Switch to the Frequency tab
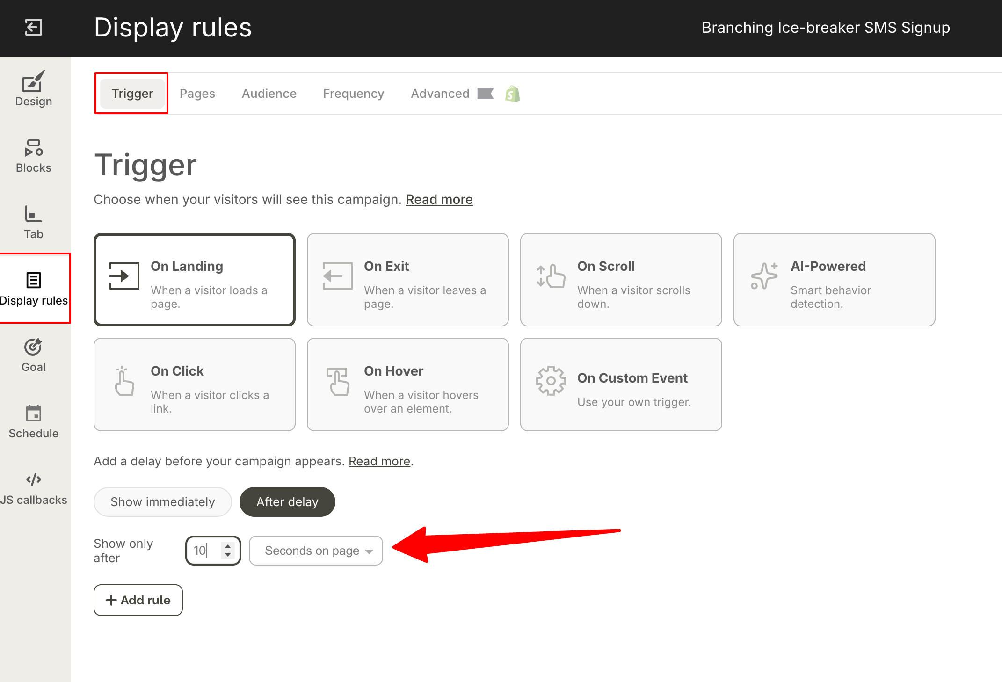The height and width of the screenshot is (682, 1002). (x=353, y=93)
